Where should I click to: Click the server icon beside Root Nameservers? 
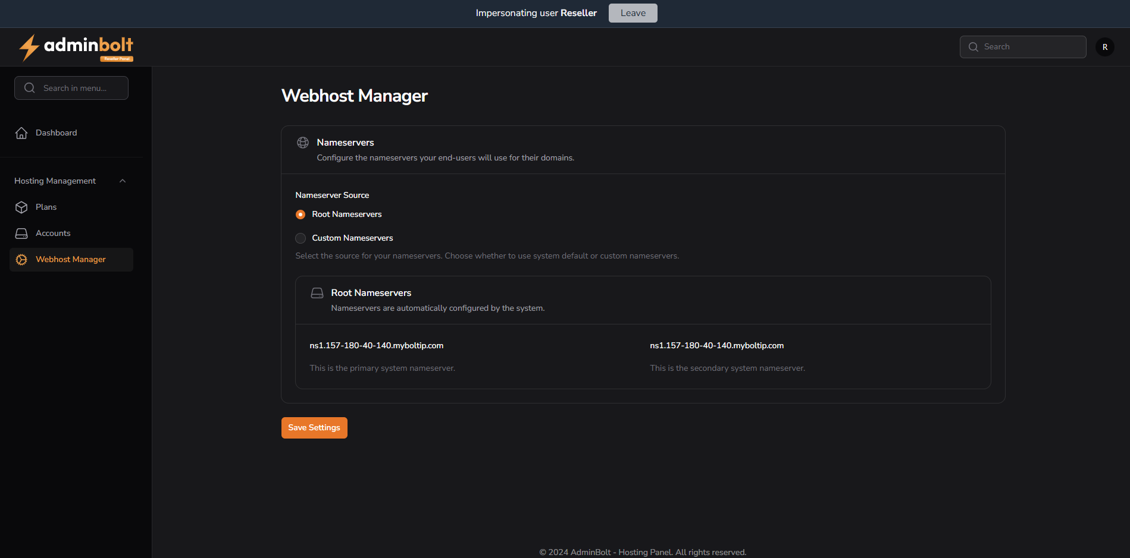click(x=317, y=292)
